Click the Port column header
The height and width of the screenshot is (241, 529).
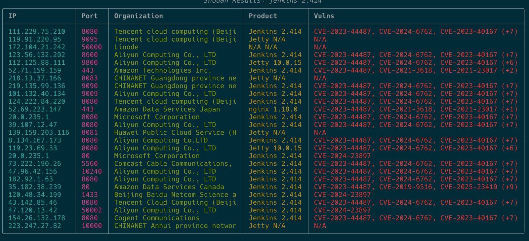90,16
